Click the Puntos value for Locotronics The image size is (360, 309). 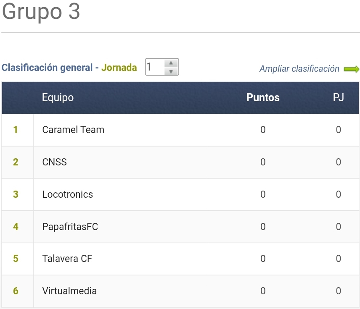coord(263,195)
